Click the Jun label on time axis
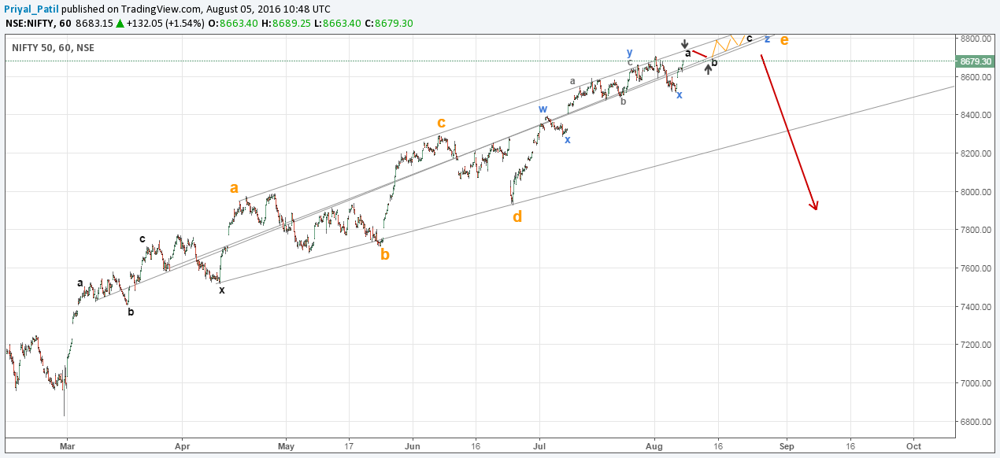 pyautogui.click(x=413, y=445)
